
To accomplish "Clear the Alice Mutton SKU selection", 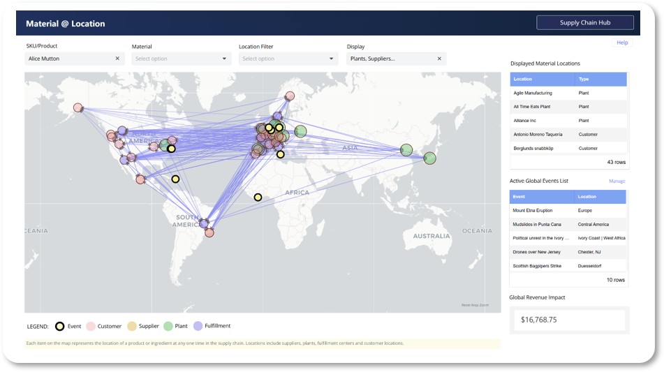I will pyautogui.click(x=117, y=59).
